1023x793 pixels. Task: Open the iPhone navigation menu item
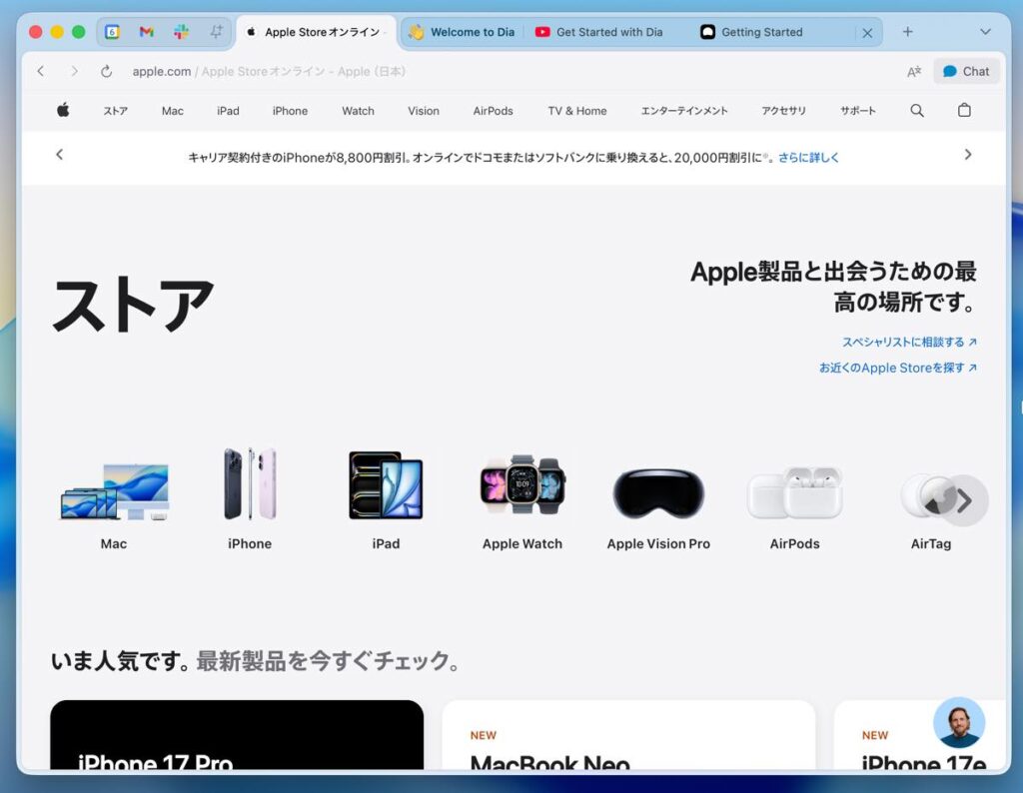pyautogui.click(x=290, y=111)
